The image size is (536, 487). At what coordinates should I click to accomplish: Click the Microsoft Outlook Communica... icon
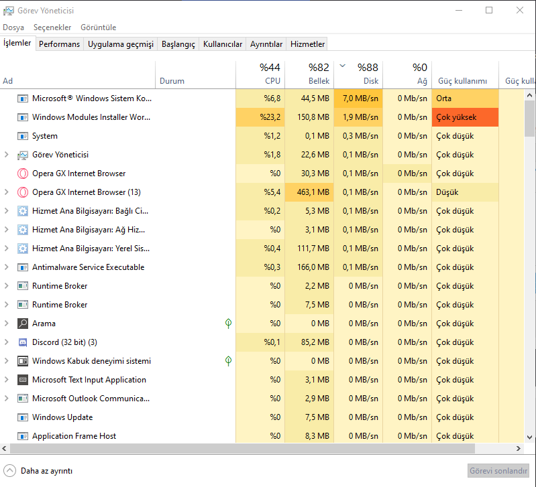pyautogui.click(x=23, y=399)
